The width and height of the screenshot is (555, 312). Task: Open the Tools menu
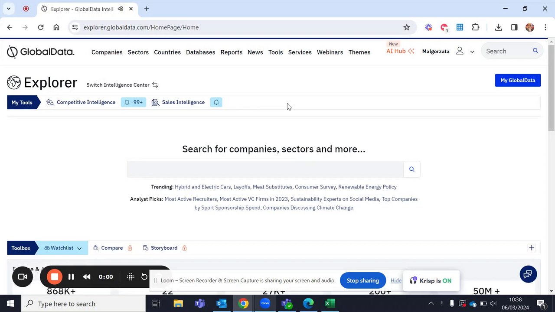(276, 52)
